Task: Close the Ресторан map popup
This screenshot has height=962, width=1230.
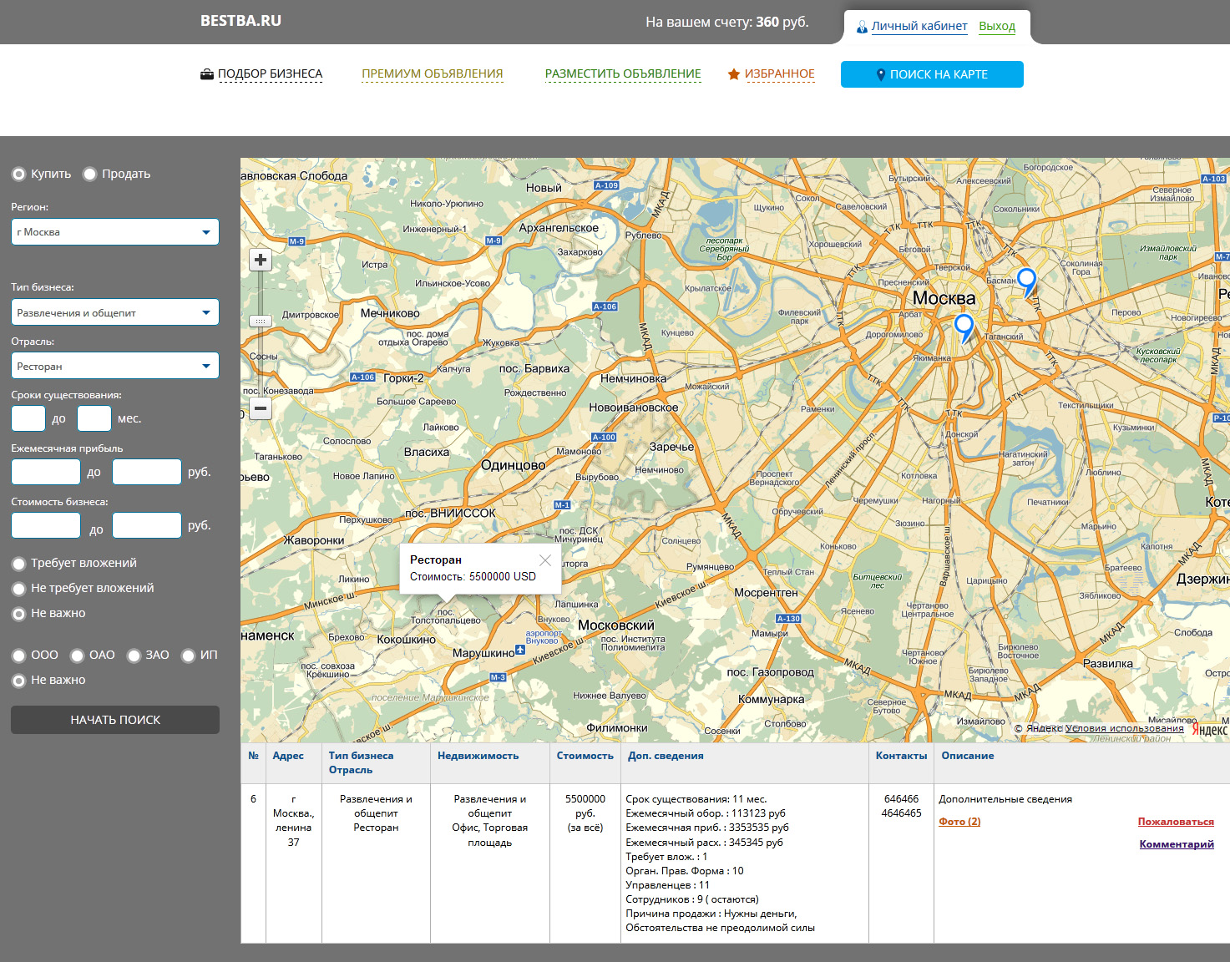Action: [x=545, y=560]
